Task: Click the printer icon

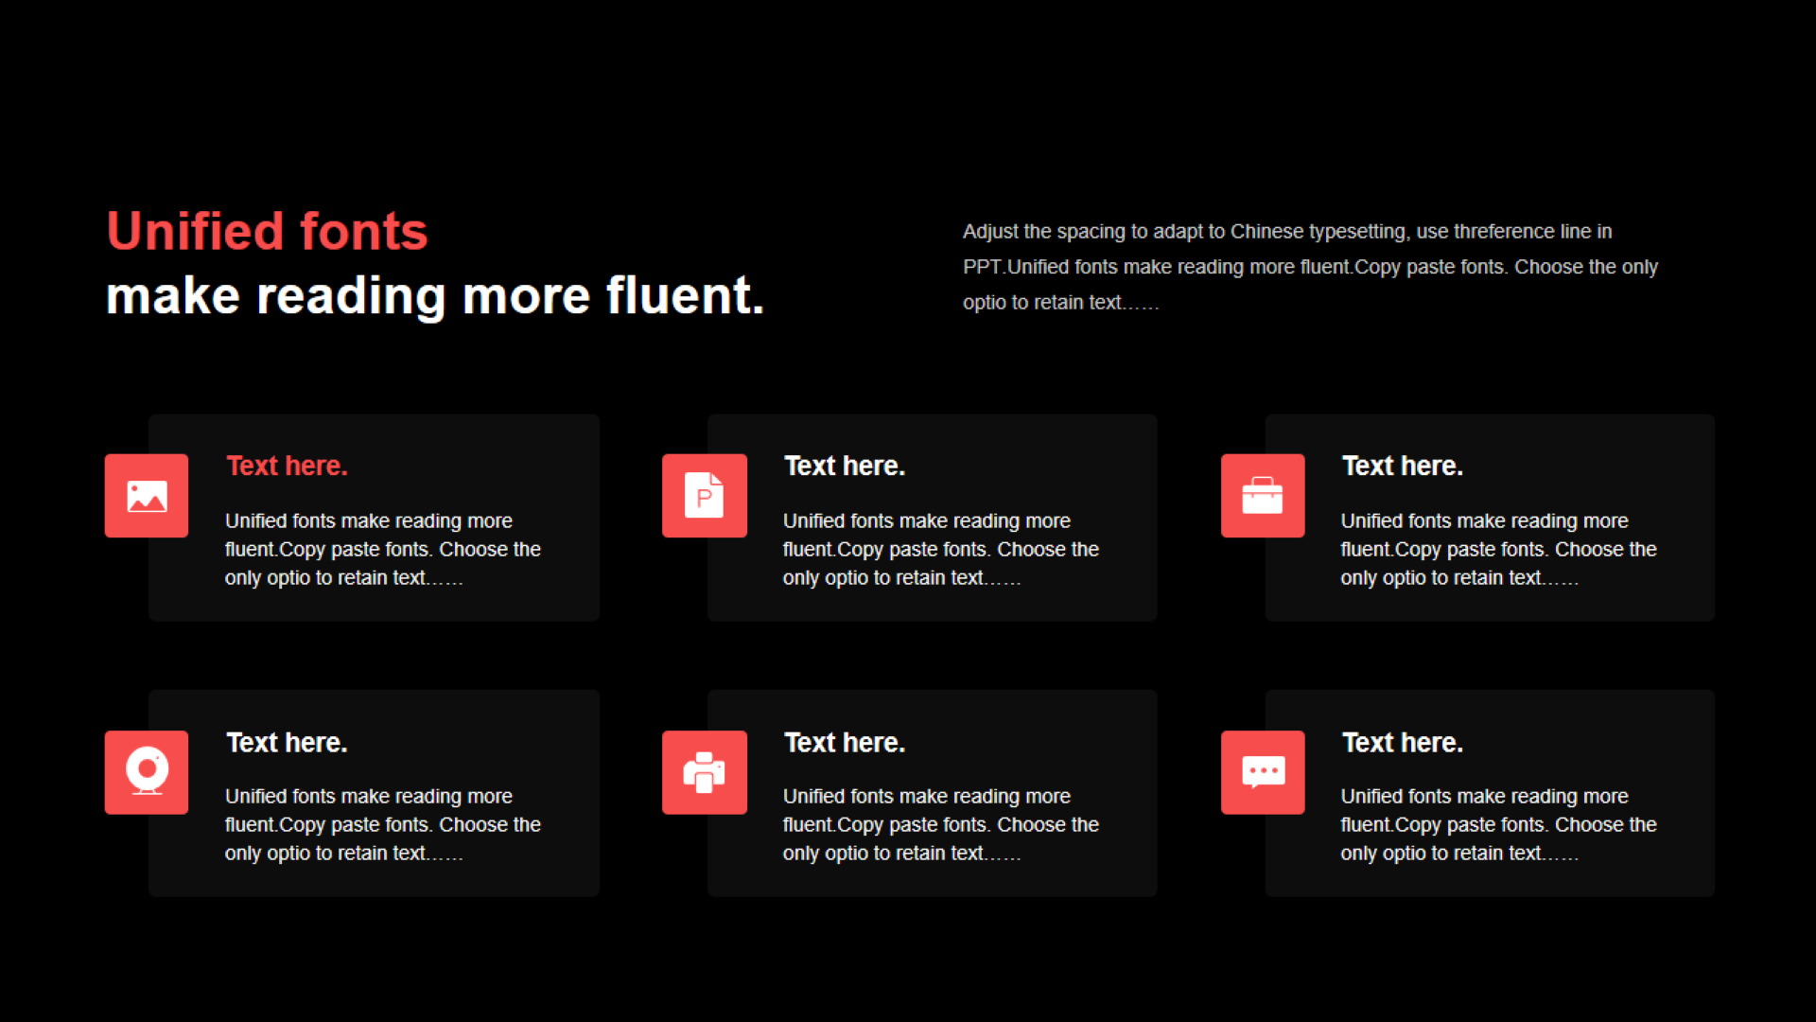Action: click(x=705, y=772)
